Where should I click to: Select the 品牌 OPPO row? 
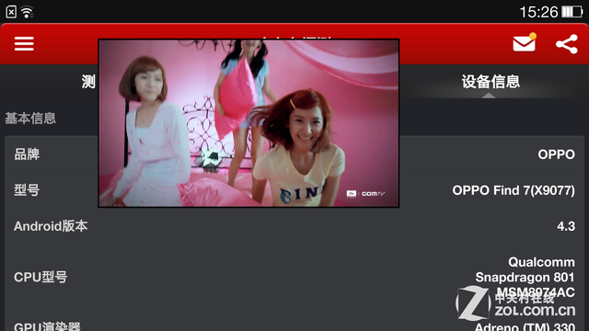pos(294,154)
